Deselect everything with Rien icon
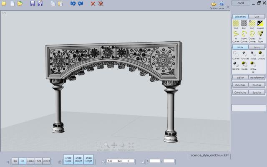Screen dimensions: 267x167 tap(244, 25)
